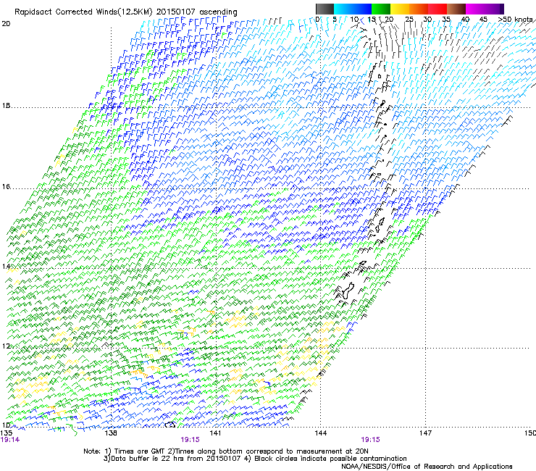Click the 'Times are GMT' note line

point(225,451)
